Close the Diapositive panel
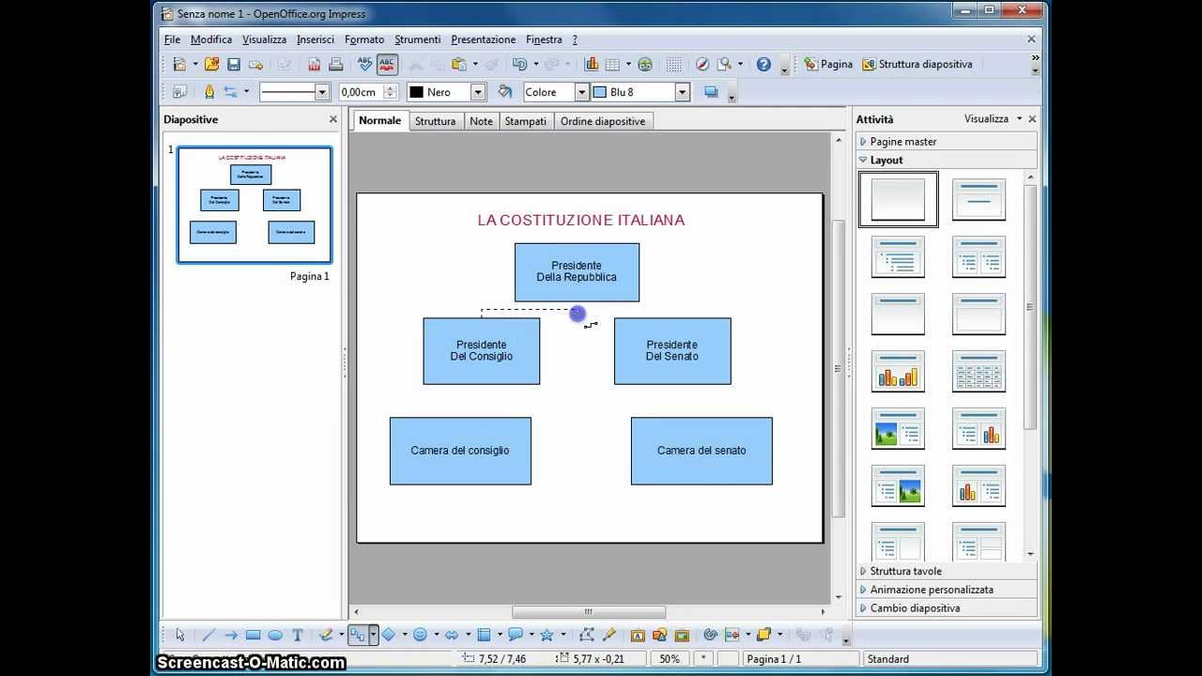This screenshot has width=1202, height=676. click(332, 119)
